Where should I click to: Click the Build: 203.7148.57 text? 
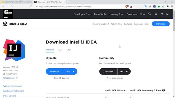pos(11,71)
